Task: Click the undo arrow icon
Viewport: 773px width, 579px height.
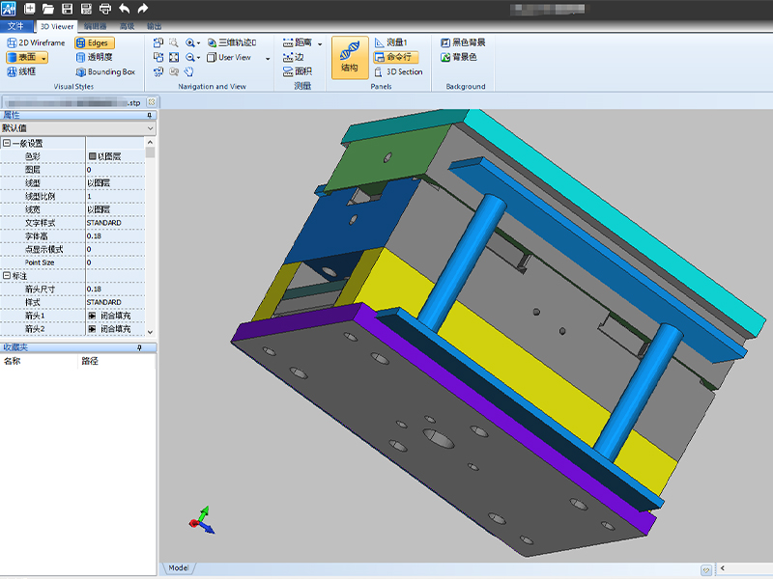Action: click(x=125, y=9)
